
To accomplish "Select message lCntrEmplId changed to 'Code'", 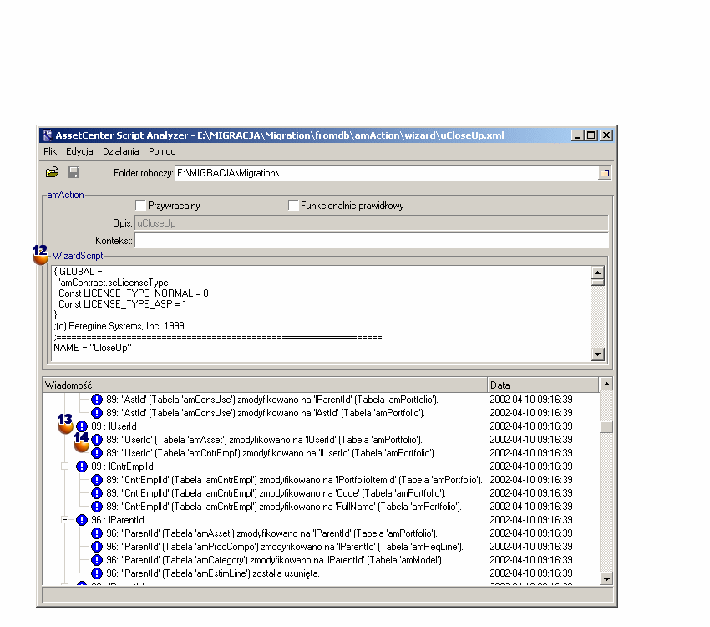I will (x=276, y=493).
